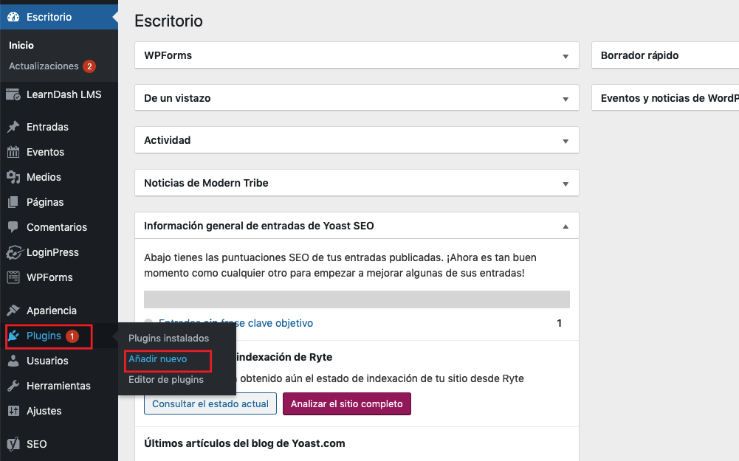Open Escritorio menu item
739x461 pixels.
[59, 17]
